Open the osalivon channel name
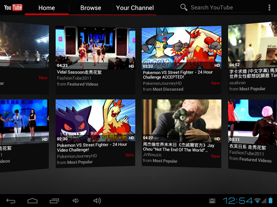Image resolution: width=277 pixels, height=207 pixels. click(x=238, y=83)
